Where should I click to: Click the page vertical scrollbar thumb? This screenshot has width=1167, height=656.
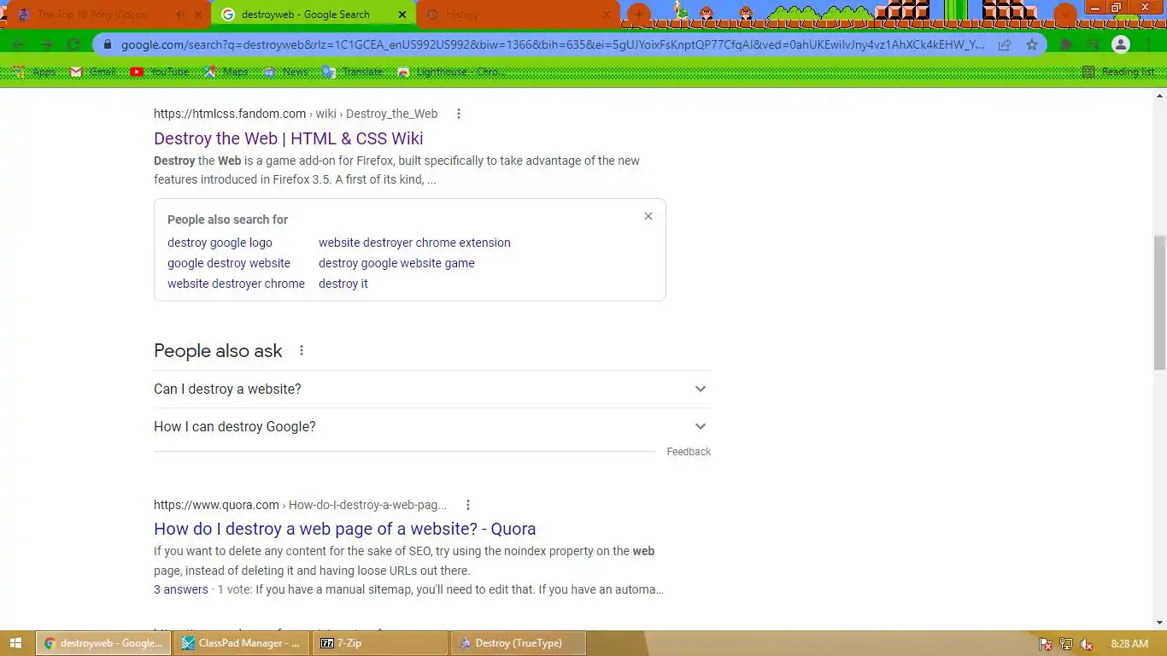tap(1159, 302)
